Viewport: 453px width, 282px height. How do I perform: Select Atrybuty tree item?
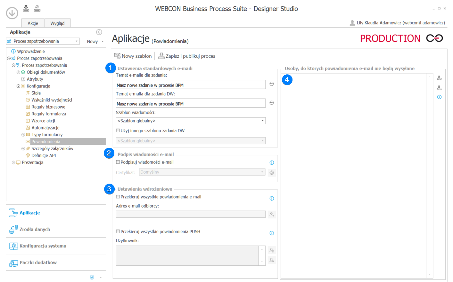[35, 79]
